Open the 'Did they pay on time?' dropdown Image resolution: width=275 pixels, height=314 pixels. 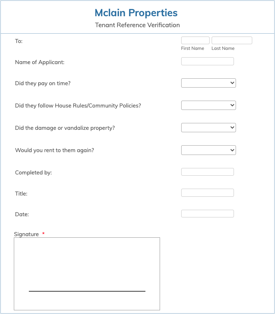click(208, 83)
